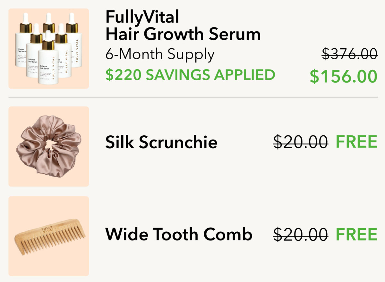Open the Wide Tooth Comb product name

pyautogui.click(x=179, y=235)
